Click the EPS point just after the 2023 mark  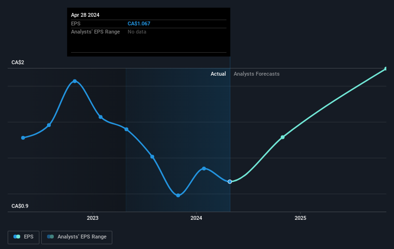[x=100, y=117]
